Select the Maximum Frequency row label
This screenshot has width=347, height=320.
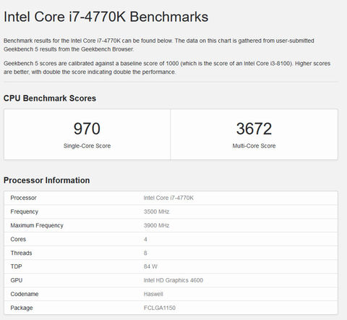(37, 225)
